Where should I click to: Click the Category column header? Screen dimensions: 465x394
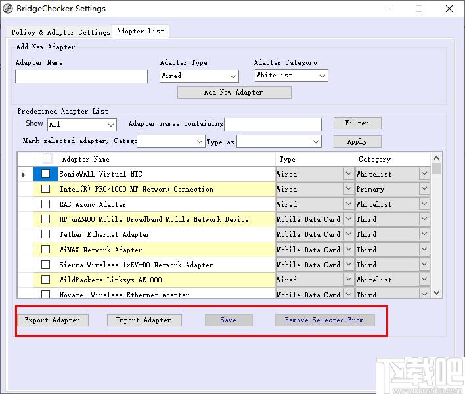point(392,159)
